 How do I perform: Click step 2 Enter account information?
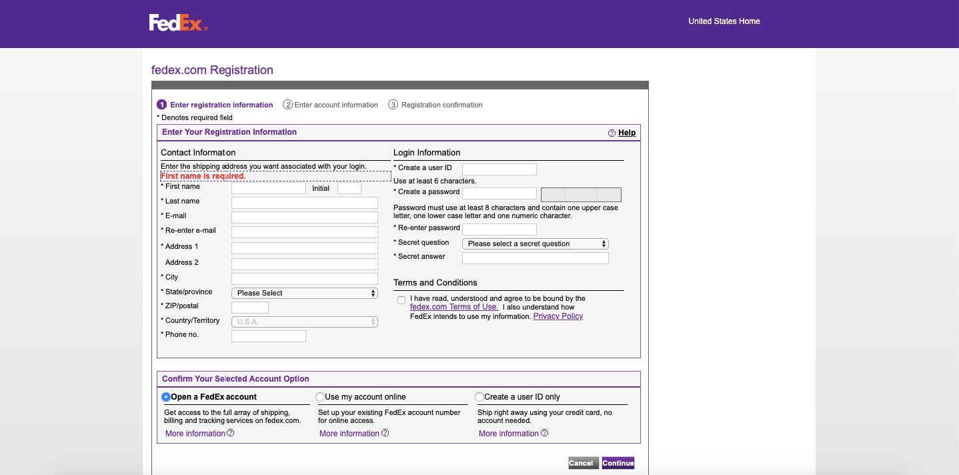[331, 105]
